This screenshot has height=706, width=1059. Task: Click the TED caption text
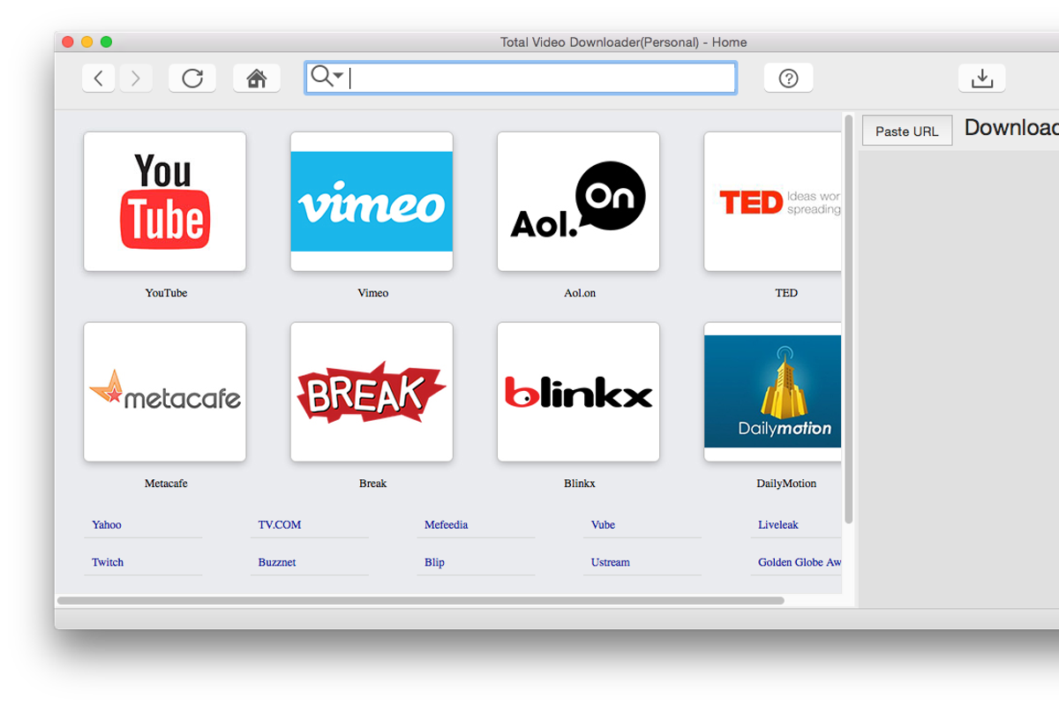pos(786,293)
